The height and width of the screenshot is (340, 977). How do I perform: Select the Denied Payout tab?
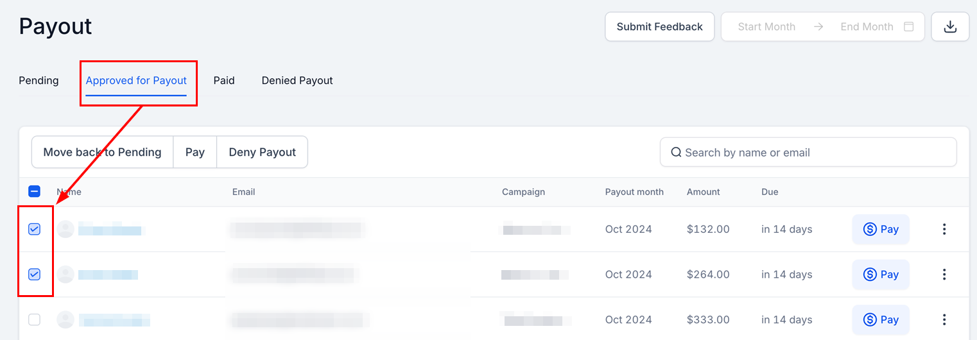pyautogui.click(x=297, y=81)
